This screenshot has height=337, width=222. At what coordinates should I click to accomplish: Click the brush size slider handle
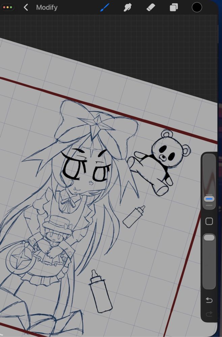click(209, 199)
